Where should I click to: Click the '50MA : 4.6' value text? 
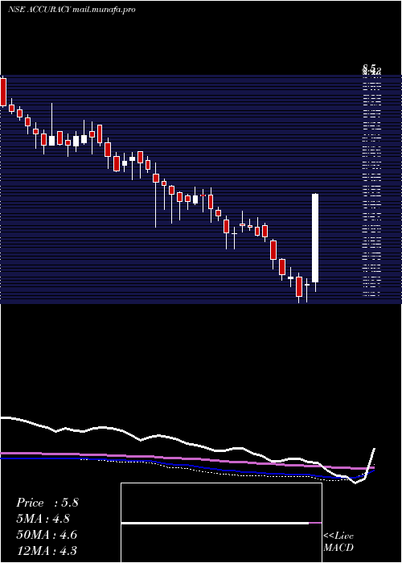pos(47,535)
